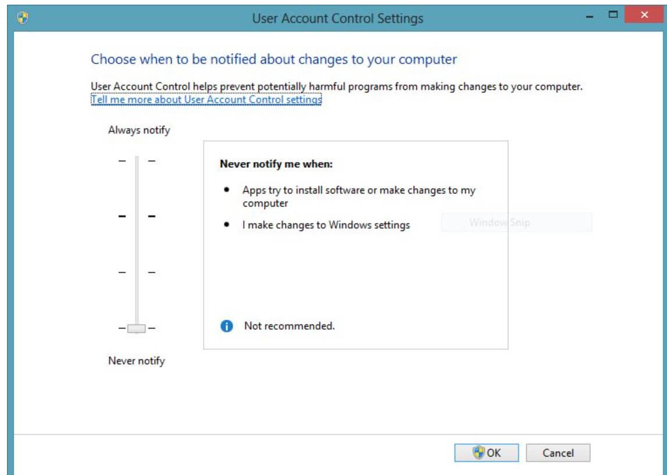The image size is (667, 475).
Task: Maximize the User Account Control Settings window
Action: [612, 14]
